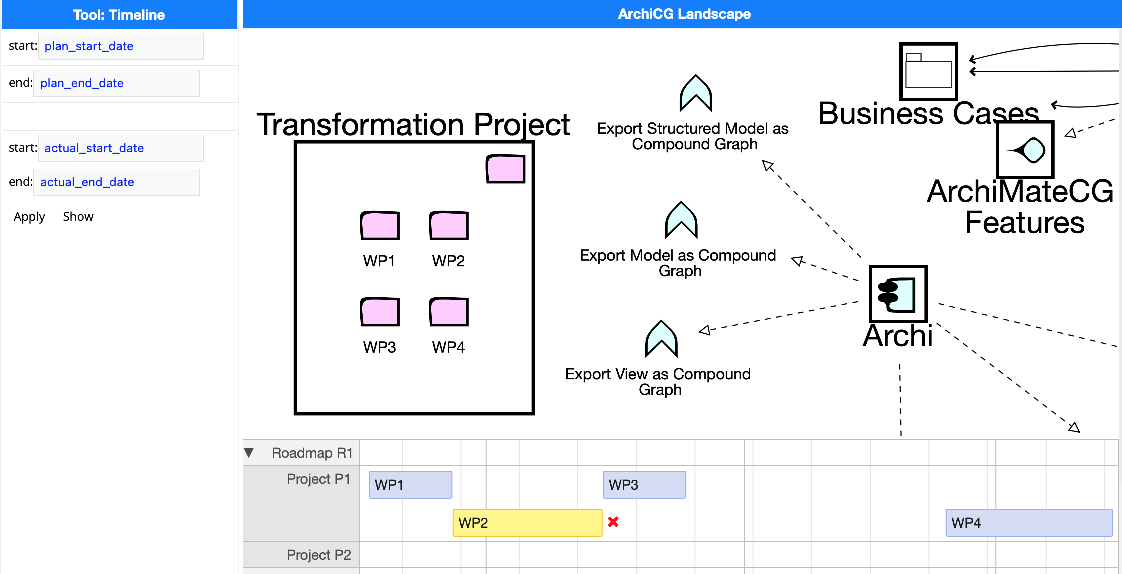The height and width of the screenshot is (574, 1122).
Task: Select the Export Model as Compound Graph icon
Action: [681, 220]
